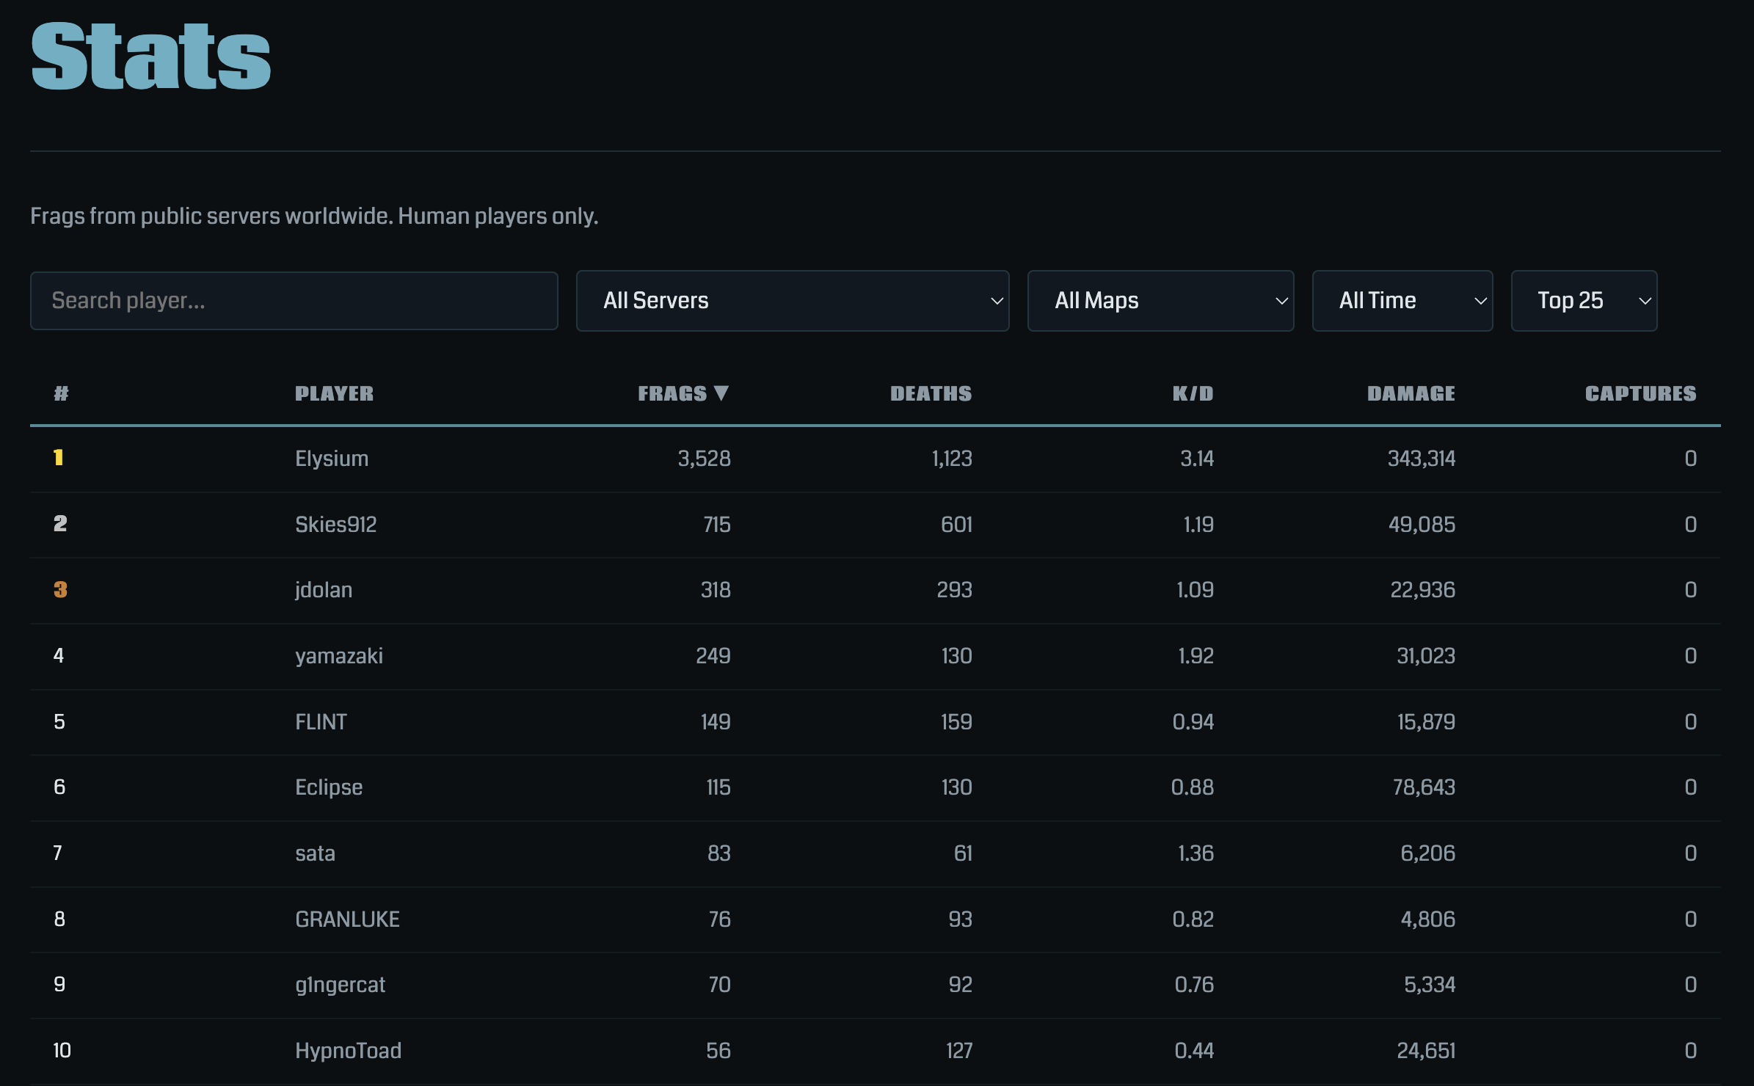1754x1086 pixels.
Task: Click FLINT's damage value 15,879
Action: pos(1426,722)
